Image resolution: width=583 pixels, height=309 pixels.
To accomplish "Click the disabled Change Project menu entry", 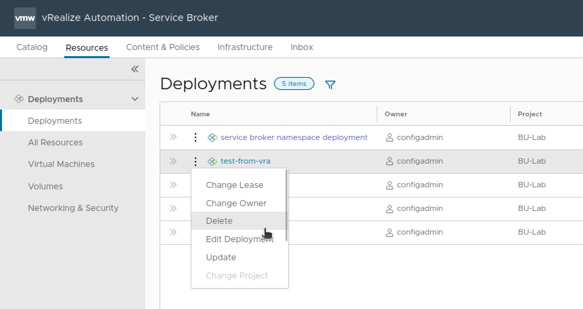I will [x=237, y=276].
